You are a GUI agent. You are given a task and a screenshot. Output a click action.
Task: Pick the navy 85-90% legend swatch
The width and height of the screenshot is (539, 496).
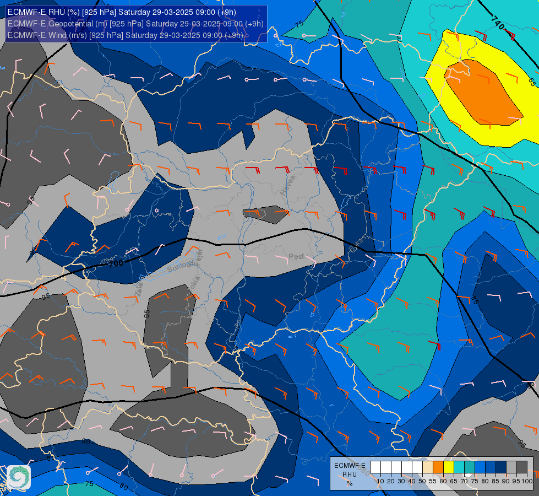pos(501,467)
